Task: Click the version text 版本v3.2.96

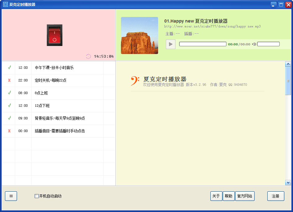Action: (196, 85)
